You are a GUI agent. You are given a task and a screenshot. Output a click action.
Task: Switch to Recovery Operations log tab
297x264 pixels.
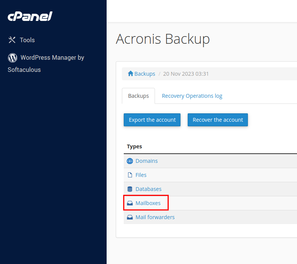pos(192,96)
